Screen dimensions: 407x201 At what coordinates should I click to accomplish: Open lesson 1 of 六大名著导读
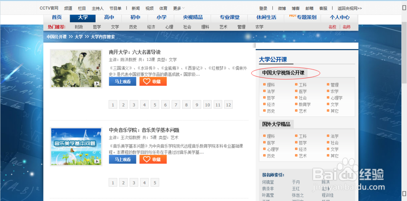pyautogui.click(x=113, y=105)
